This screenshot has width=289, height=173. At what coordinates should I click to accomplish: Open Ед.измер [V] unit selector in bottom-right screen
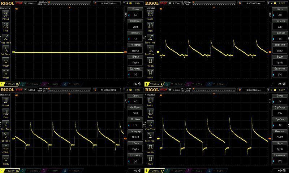pyautogui.click(x=280, y=159)
